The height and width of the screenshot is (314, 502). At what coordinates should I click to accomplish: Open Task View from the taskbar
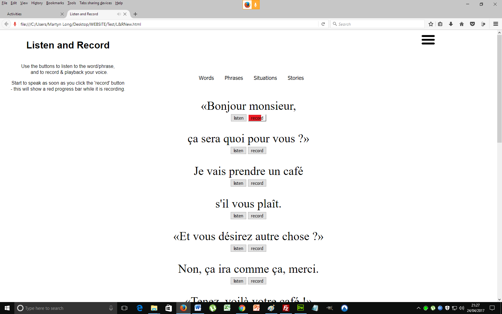pos(124,308)
